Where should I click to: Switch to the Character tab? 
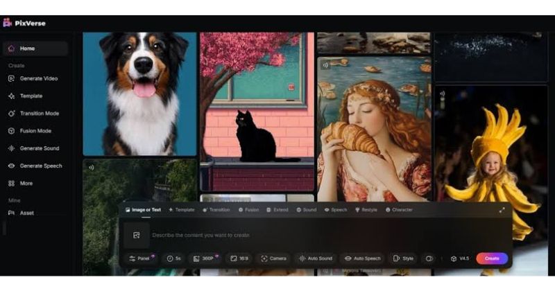point(399,210)
